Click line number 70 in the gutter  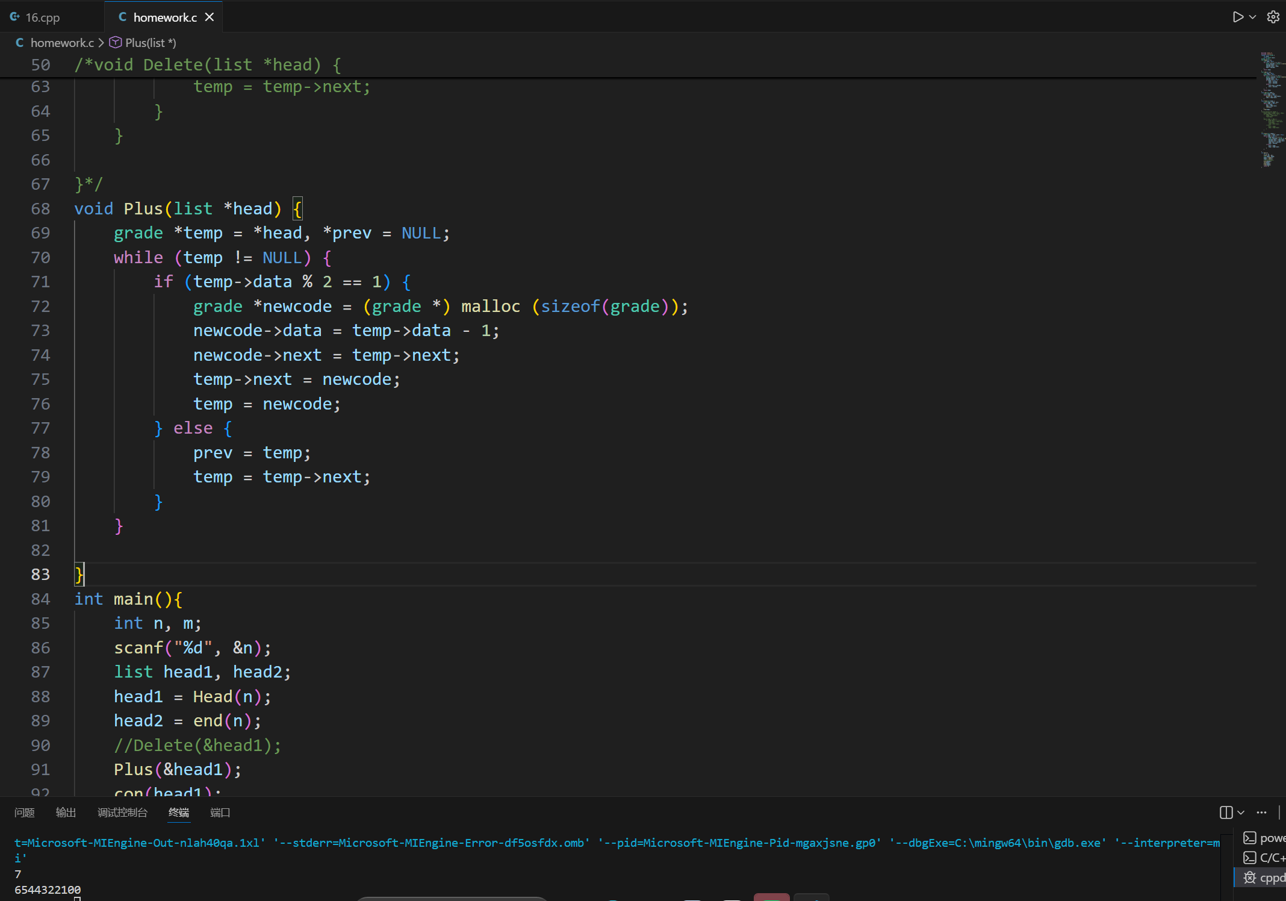pos(40,258)
